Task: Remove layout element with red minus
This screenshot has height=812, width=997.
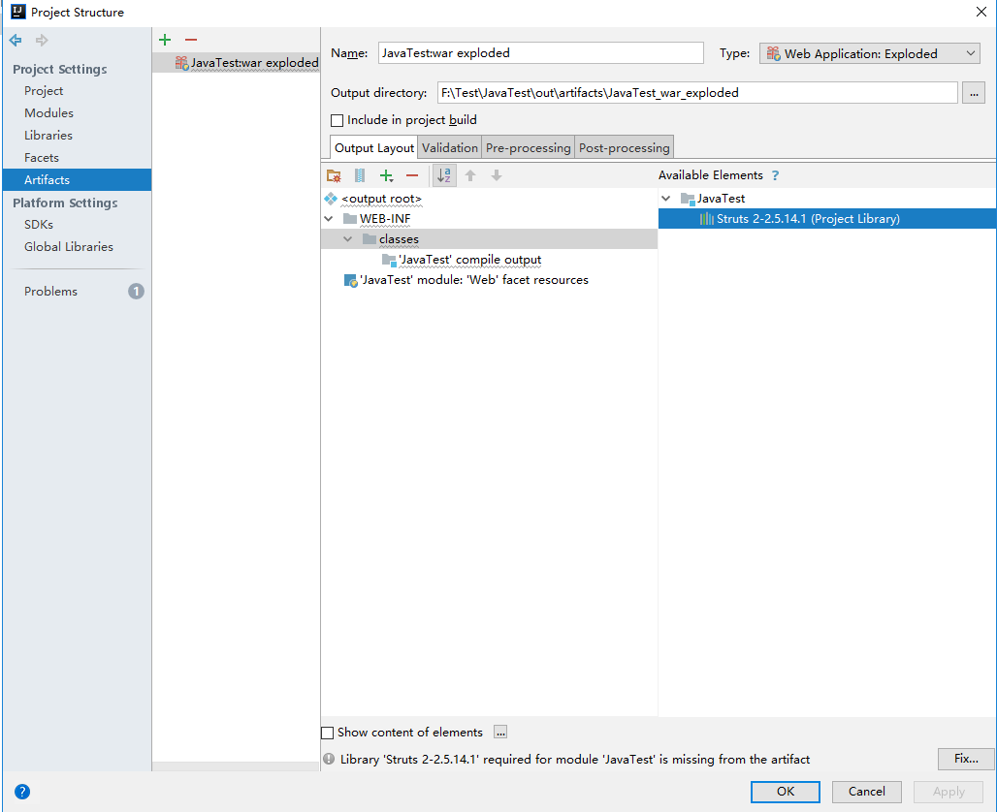Action: click(x=412, y=176)
